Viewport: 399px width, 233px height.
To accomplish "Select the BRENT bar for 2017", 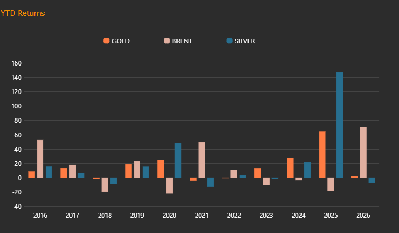I will point(73,171).
